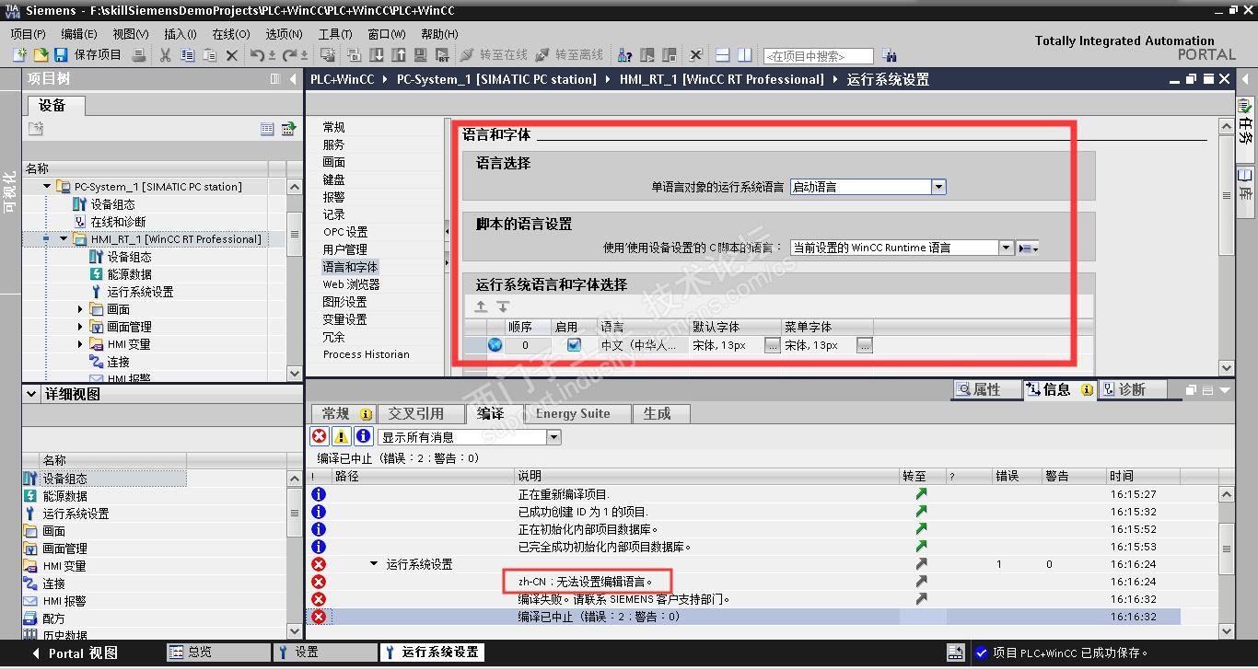Click the 保存项目 save button
Viewport: 1258px width, 670px height.
point(88,55)
